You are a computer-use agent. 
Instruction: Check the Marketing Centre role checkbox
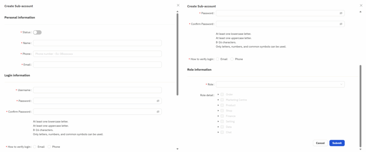pyautogui.click(x=222, y=100)
